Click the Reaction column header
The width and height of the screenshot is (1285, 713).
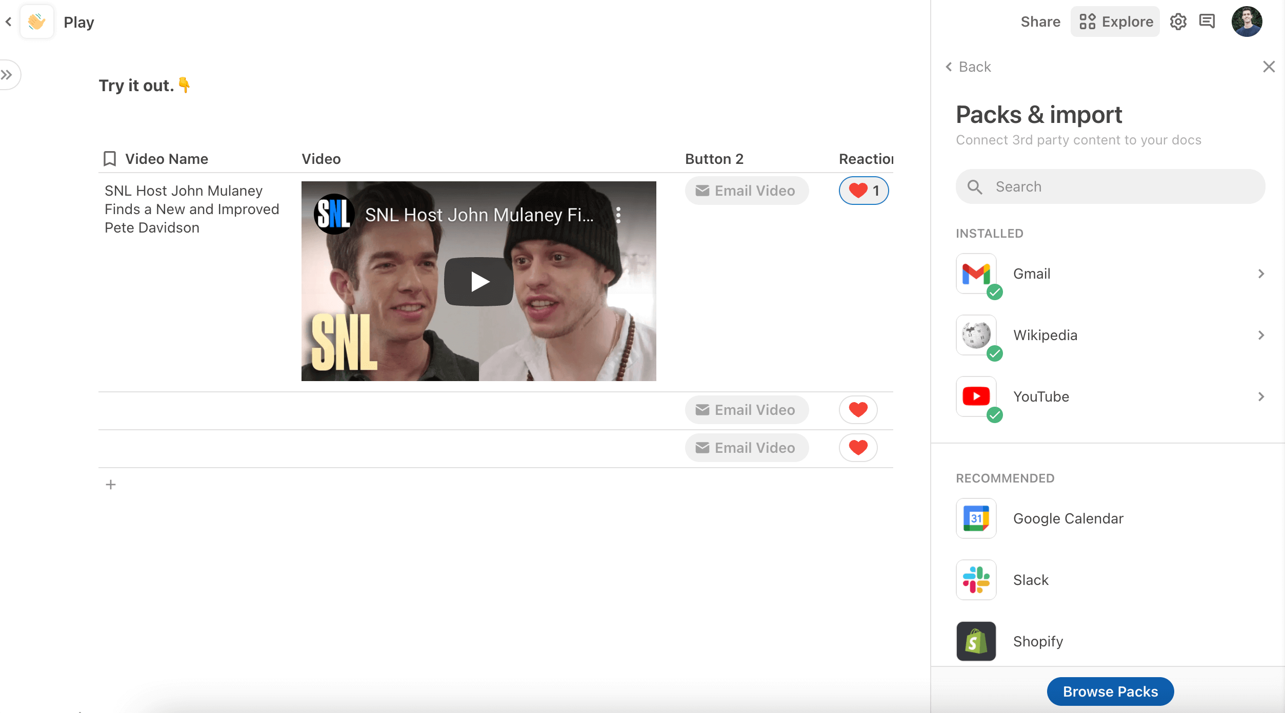point(866,159)
